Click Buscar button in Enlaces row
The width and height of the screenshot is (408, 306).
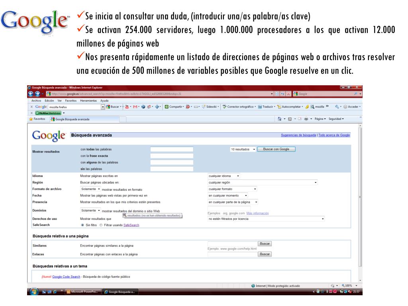265,254
